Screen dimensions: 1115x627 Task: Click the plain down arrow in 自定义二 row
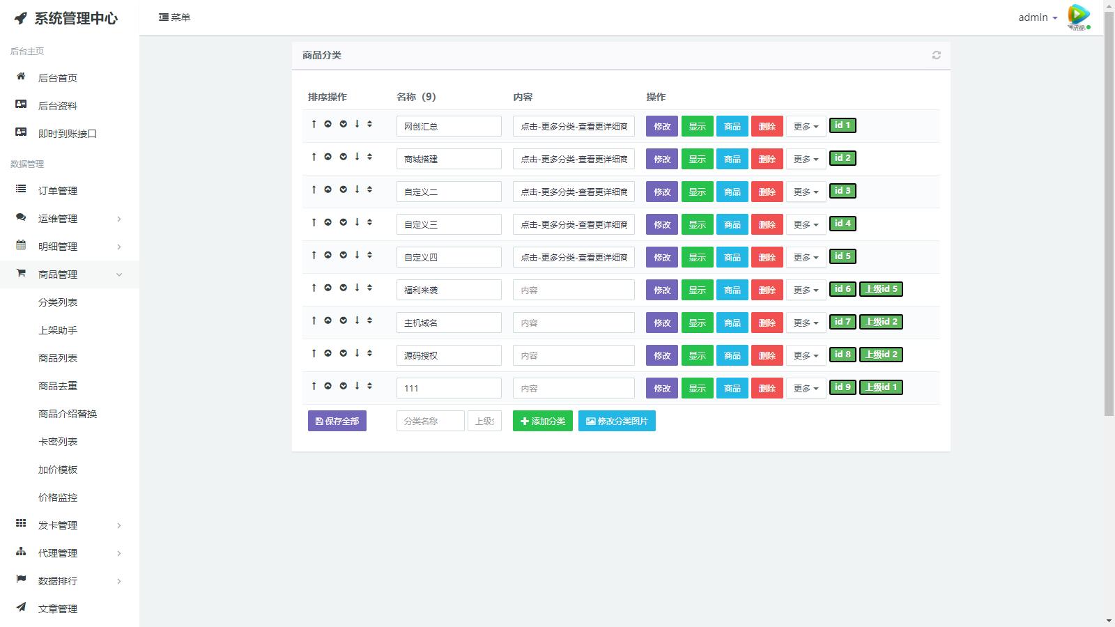(x=357, y=189)
